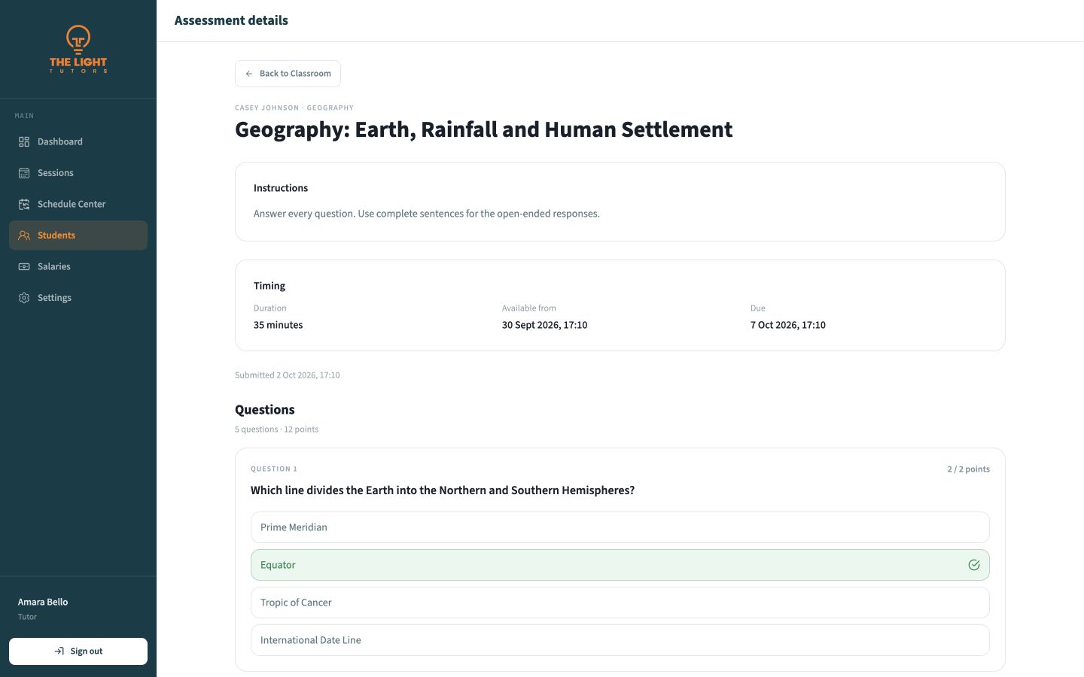
Task: Click the MAIN sidebar section label
Action: coord(24,116)
